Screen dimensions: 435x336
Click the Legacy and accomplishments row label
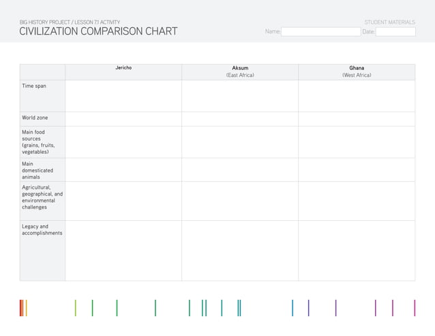42,230
